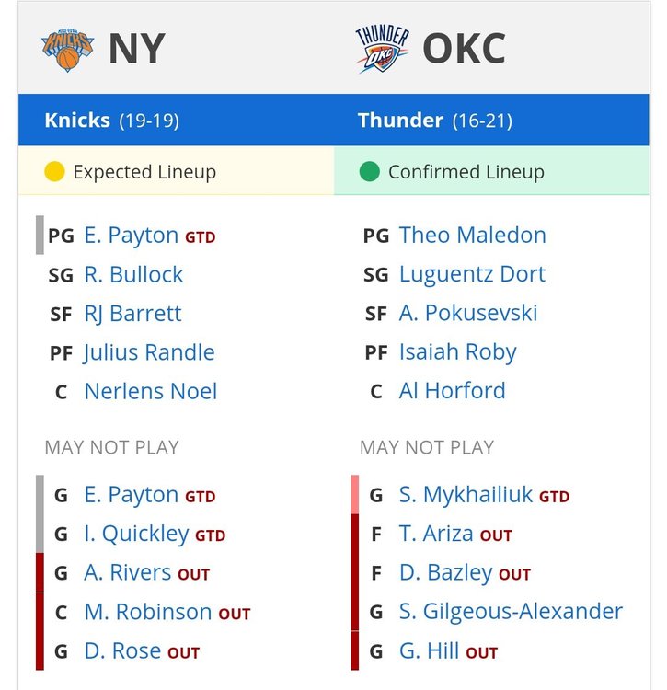Click the Thunder (16-21) team header

pos(435,121)
